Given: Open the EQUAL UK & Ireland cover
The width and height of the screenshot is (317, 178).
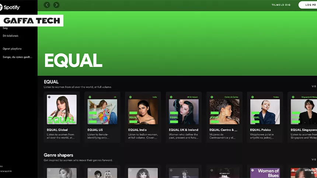Looking at the screenshot, I should pos(184,109).
